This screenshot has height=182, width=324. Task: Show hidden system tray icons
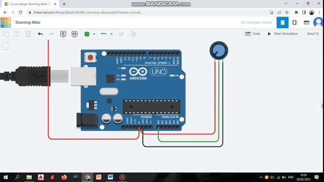pos(261,177)
